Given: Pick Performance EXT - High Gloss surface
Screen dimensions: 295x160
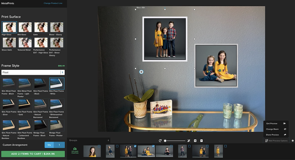Looking at the screenshot, I should point(41,42).
